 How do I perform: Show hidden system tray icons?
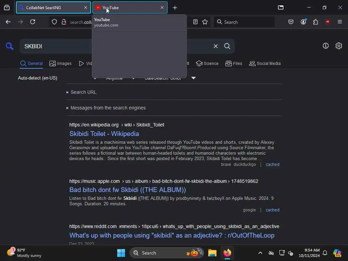coord(260,253)
